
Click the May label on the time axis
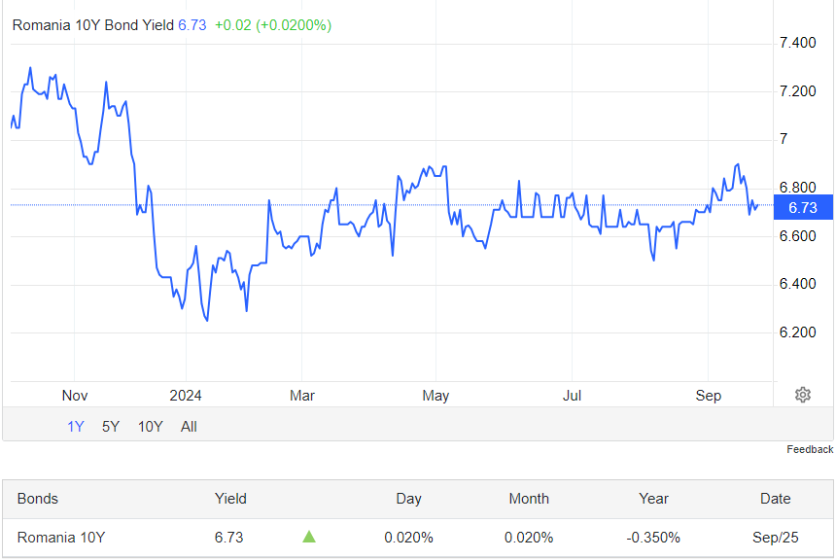click(x=435, y=396)
